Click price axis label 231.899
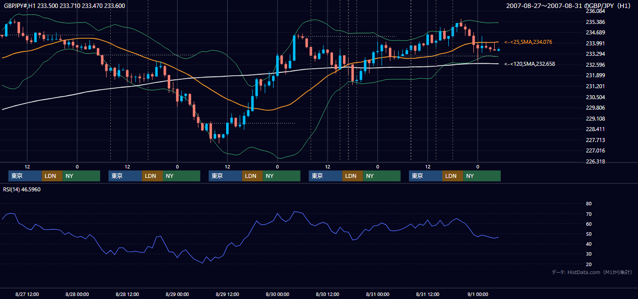Viewport: 638px width, 299px height. click(x=595, y=75)
